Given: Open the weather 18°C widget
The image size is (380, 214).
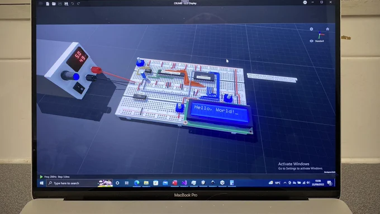Looking at the screenshot, I should 274,183.
